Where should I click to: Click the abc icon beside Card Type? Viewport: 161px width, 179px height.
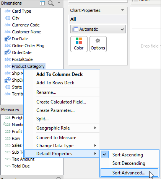click(x=8, y=11)
